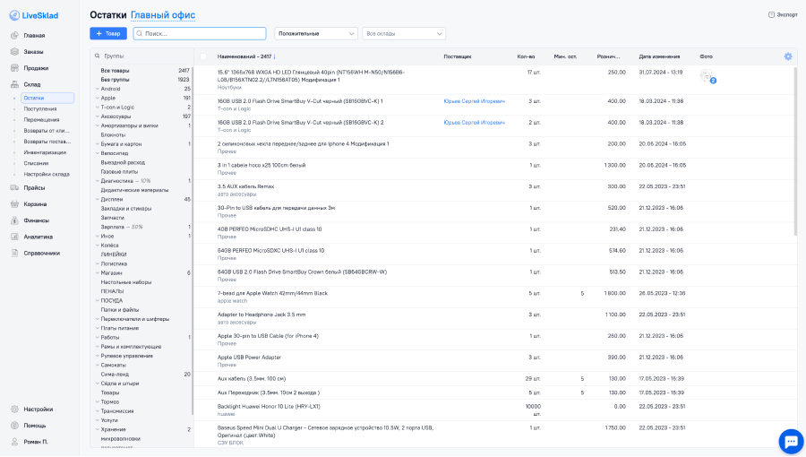Go to Перемещения submenu
This screenshot has height=457, width=806.
[x=41, y=120]
